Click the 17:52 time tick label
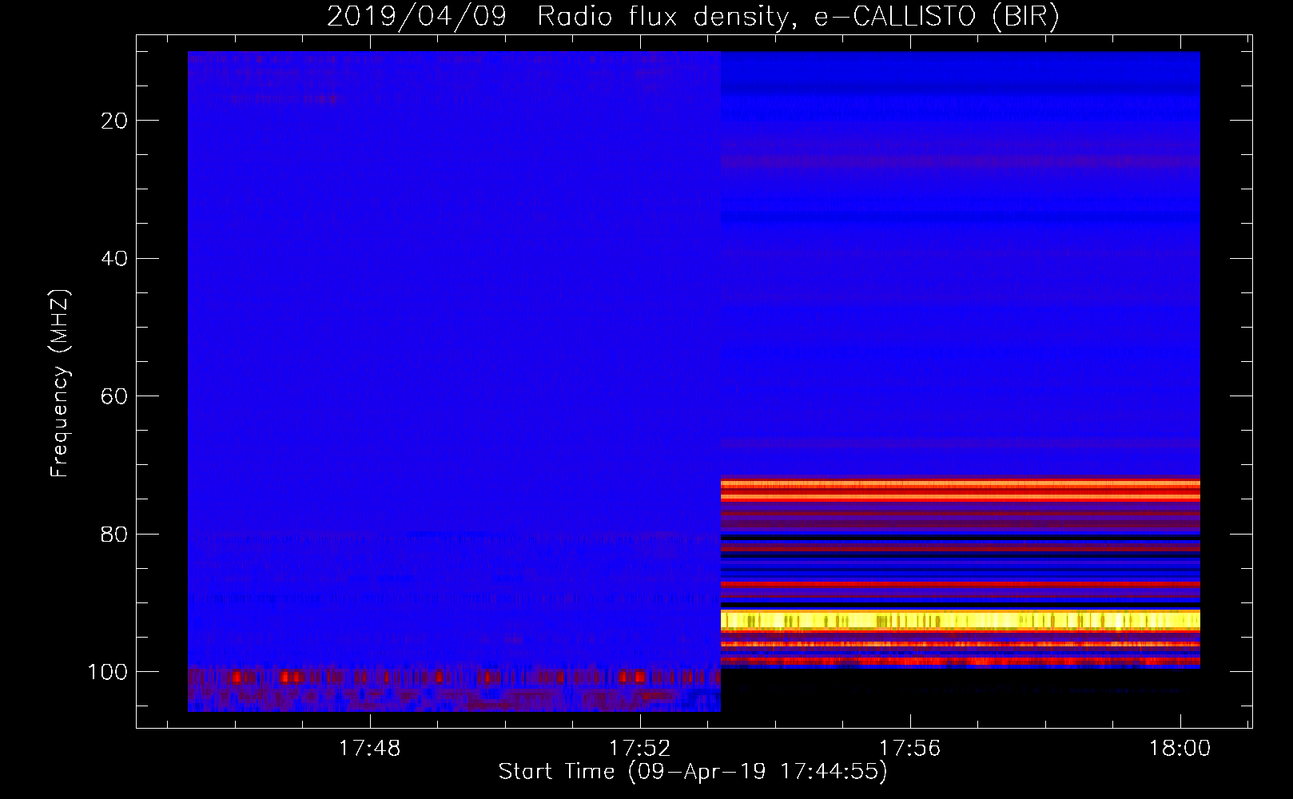This screenshot has height=799, width=1293. click(x=639, y=749)
